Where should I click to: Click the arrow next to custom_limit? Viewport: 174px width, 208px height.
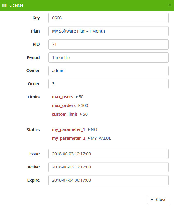(x=81, y=114)
